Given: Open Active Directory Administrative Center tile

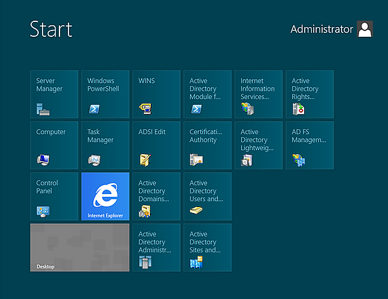Looking at the screenshot, I should coord(156,247).
